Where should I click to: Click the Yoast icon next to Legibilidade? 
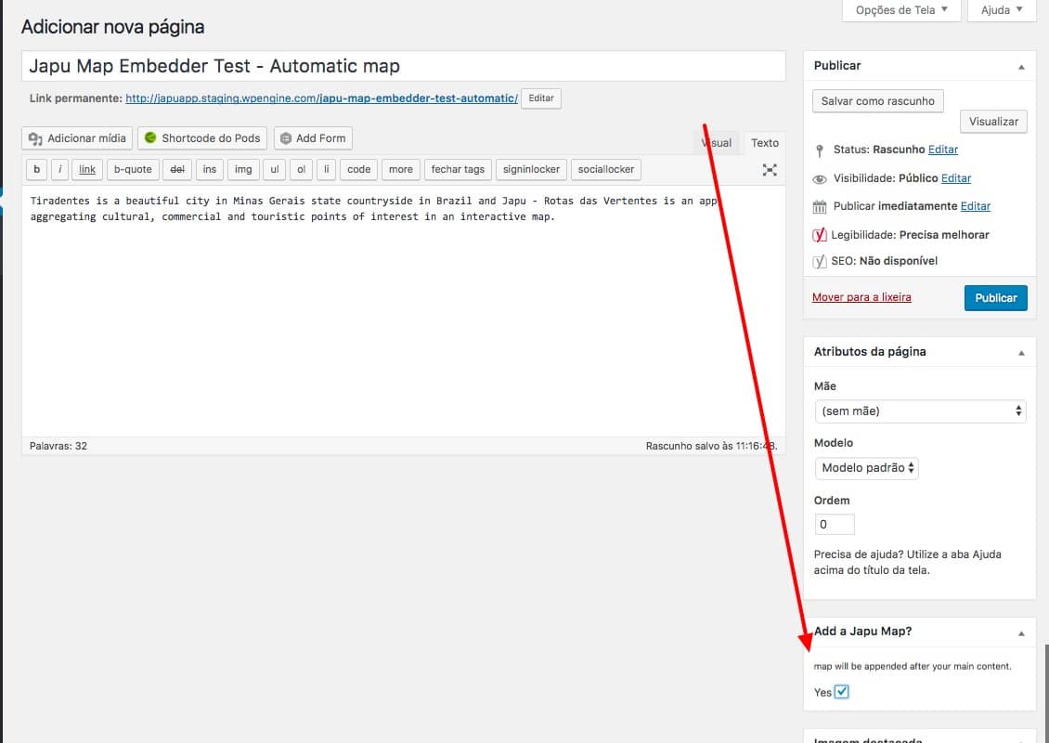(820, 235)
